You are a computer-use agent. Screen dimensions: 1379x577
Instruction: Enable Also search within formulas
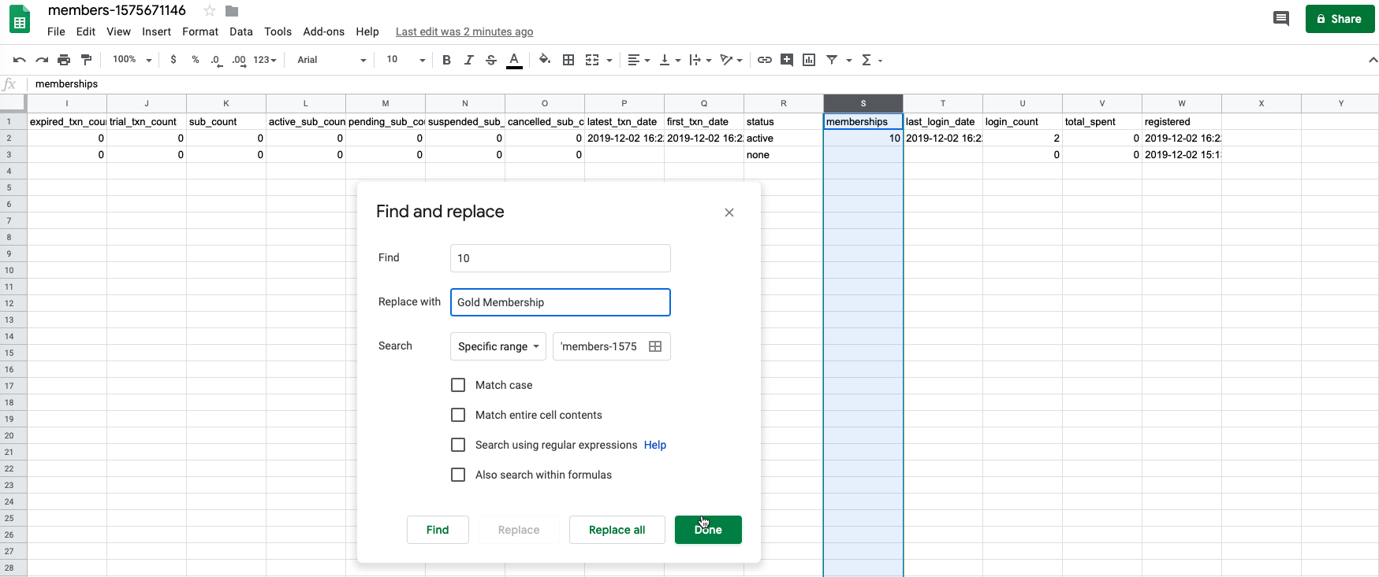coord(458,475)
